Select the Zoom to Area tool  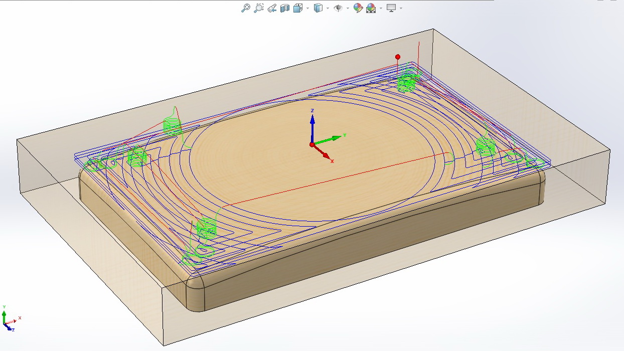click(259, 8)
